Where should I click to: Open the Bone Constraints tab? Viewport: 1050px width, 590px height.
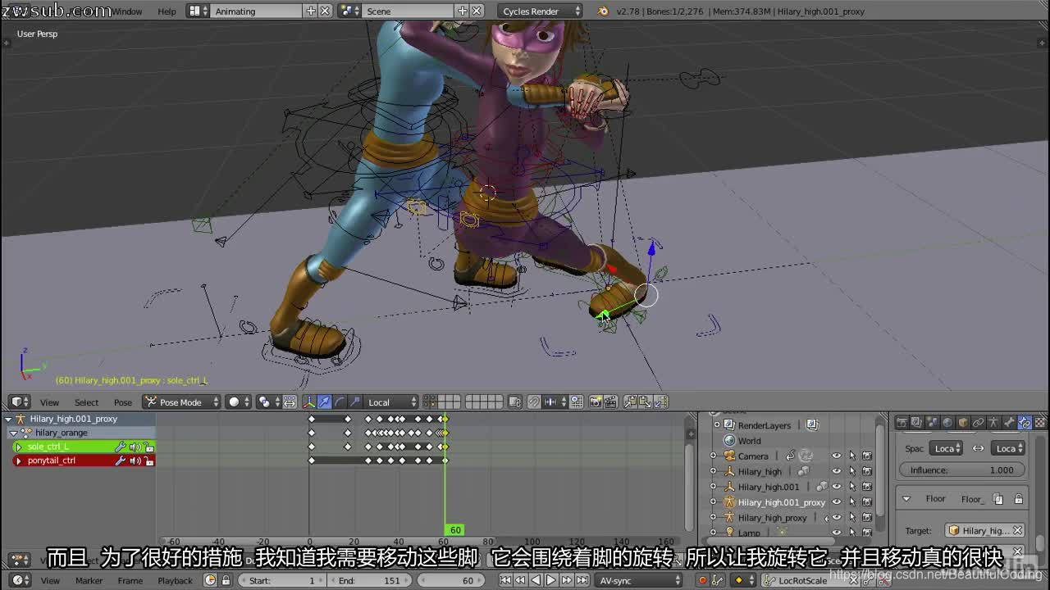pos(1025,423)
